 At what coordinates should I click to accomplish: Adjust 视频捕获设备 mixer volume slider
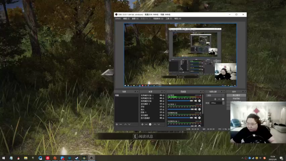180,118
